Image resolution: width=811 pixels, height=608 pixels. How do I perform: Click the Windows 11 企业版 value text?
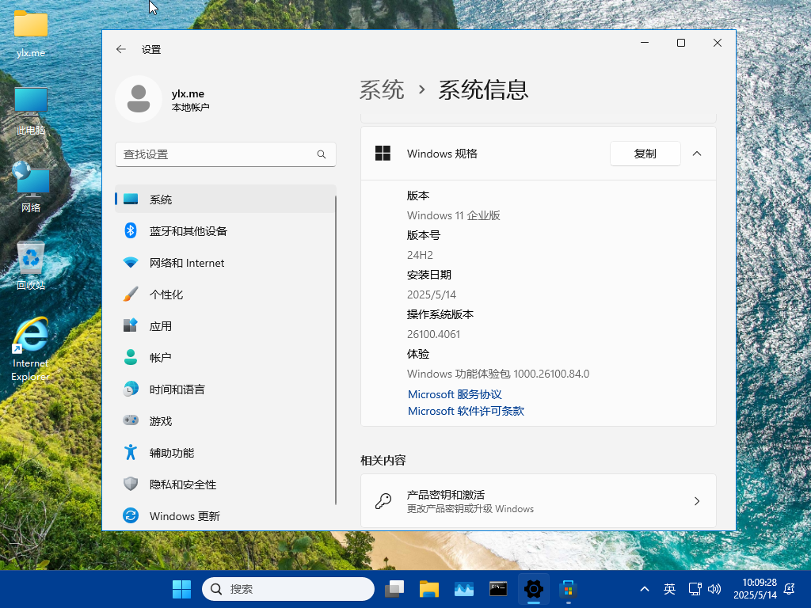click(453, 215)
